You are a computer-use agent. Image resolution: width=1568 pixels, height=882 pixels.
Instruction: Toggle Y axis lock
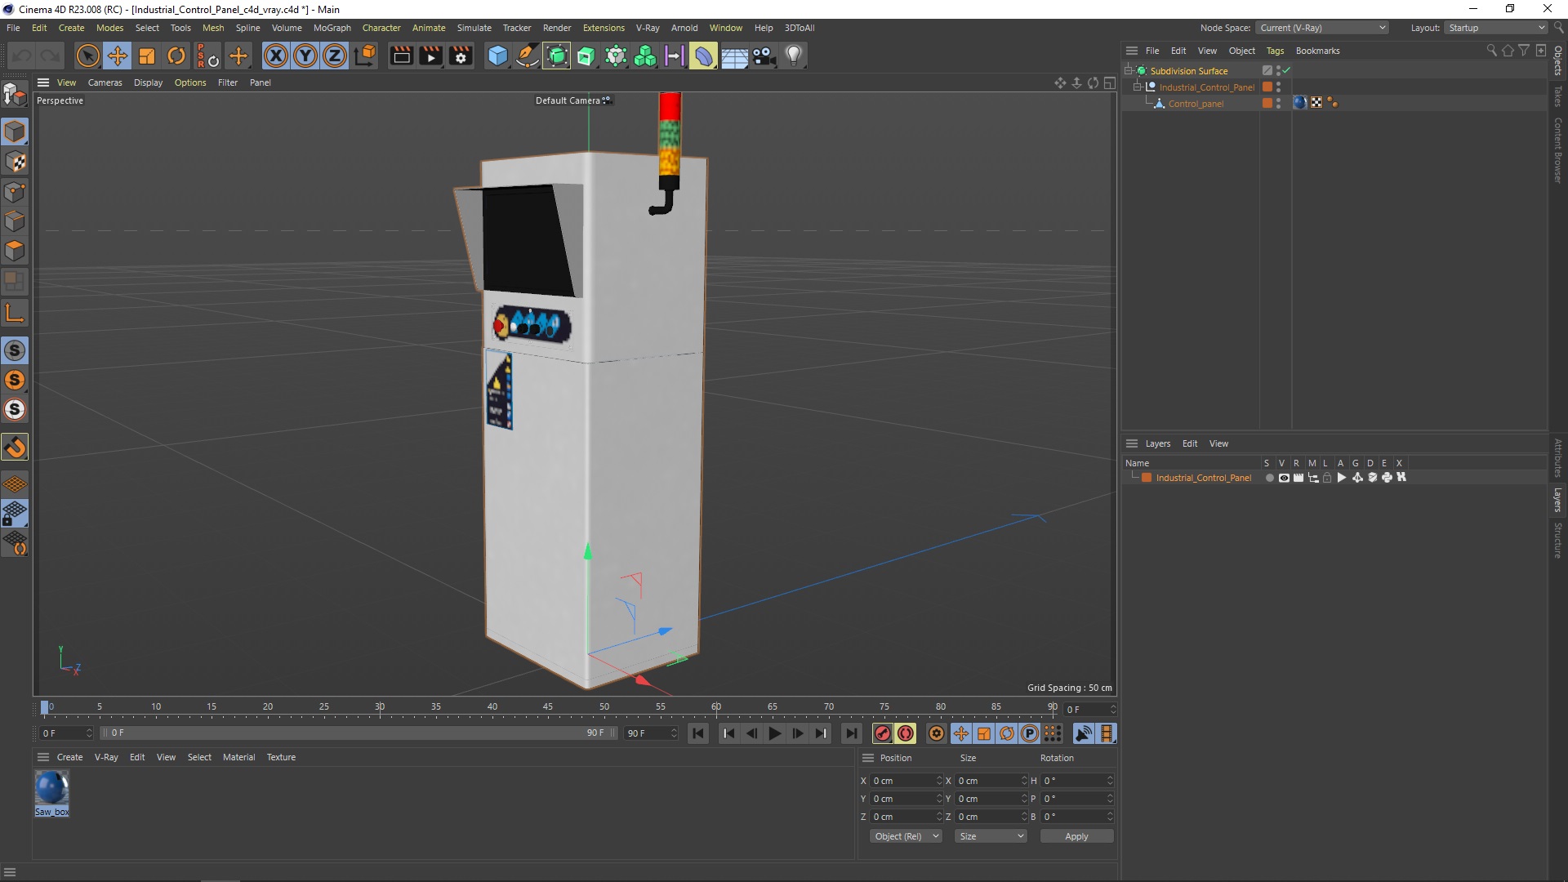pos(305,56)
